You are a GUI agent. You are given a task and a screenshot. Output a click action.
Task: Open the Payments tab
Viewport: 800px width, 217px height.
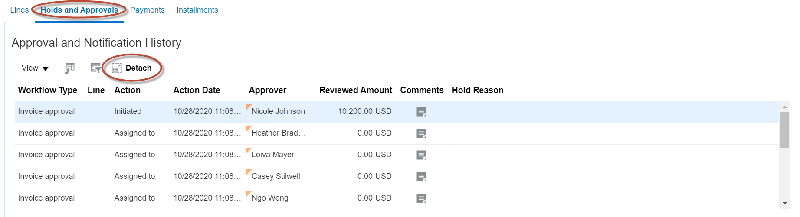pyautogui.click(x=147, y=10)
